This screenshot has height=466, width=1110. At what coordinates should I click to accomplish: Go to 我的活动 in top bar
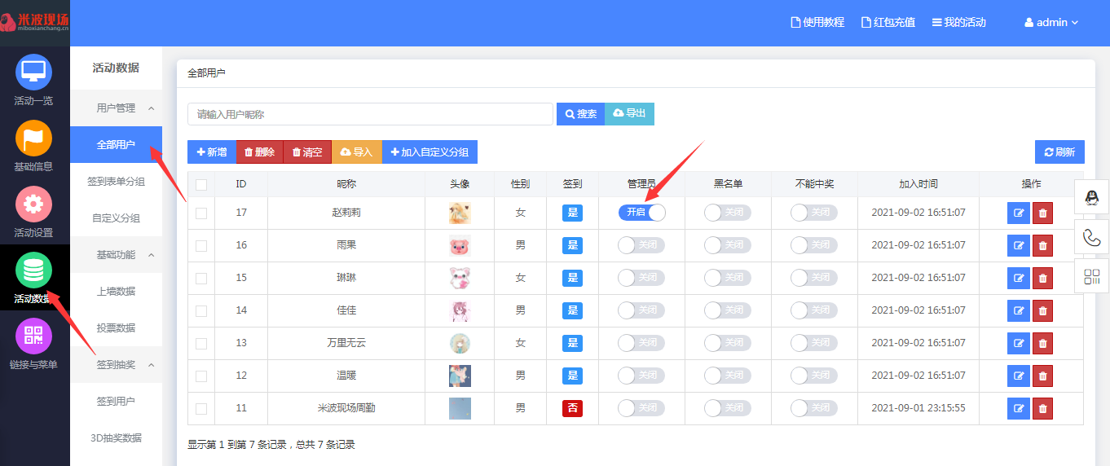[959, 23]
